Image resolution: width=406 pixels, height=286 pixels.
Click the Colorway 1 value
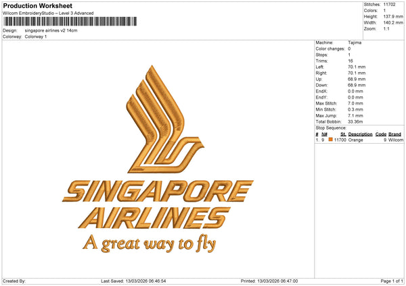[x=36, y=36]
